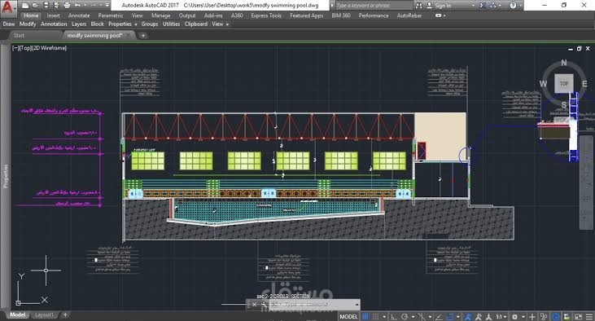595x321 pixels.
Task: Expand command line history arrow
Action: (357, 305)
